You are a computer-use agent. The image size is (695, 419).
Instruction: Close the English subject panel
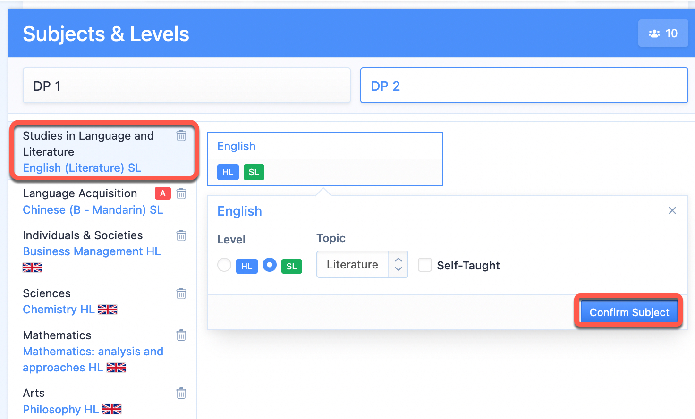click(x=672, y=210)
